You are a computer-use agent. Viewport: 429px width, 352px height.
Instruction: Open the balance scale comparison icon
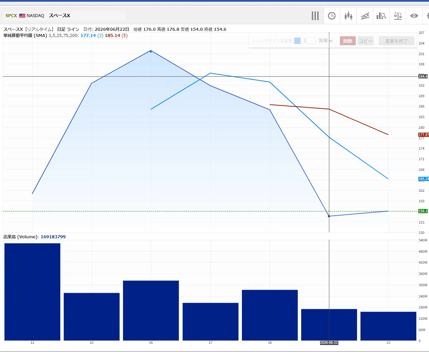[398, 16]
